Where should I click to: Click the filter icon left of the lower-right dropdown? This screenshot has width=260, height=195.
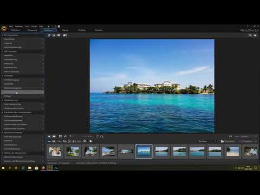click(223, 141)
